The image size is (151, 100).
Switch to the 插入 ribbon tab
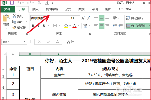35,9
